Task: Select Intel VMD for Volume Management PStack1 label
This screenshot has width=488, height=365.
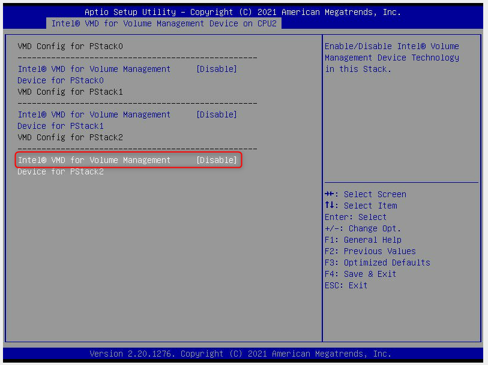Action: point(94,114)
